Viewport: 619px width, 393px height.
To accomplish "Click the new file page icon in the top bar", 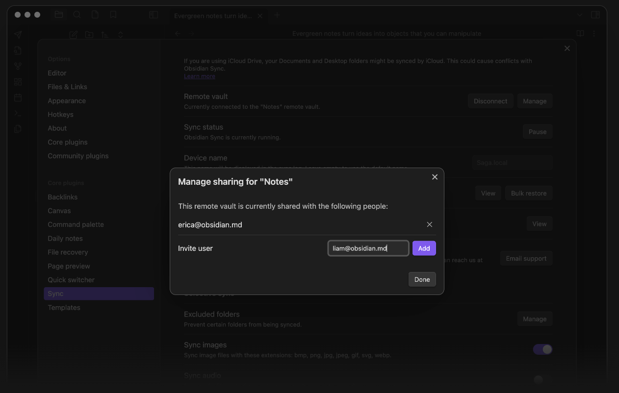I will point(95,15).
